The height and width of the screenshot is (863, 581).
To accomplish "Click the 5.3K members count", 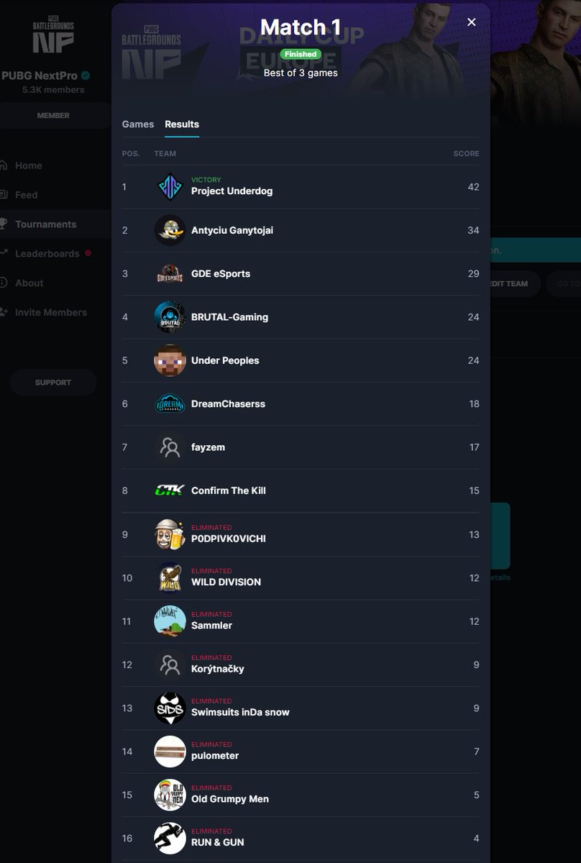I will coord(53,90).
